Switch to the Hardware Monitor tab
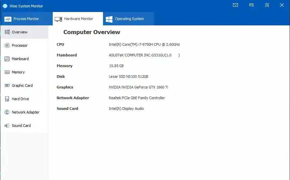 (78, 19)
